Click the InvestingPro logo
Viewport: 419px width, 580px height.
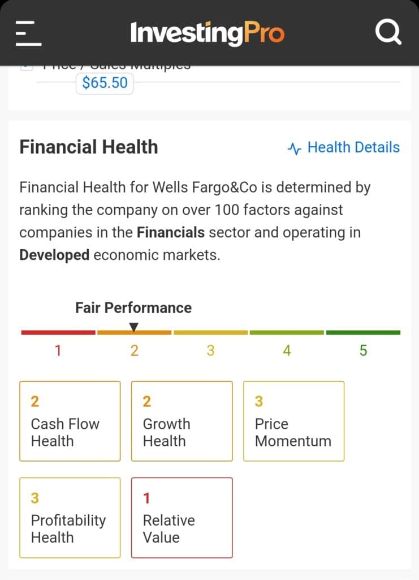click(x=207, y=33)
